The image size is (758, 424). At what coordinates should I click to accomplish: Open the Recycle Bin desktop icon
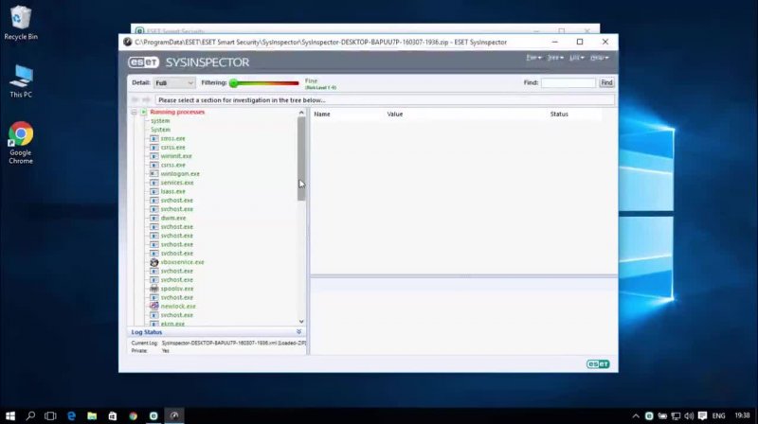point(21,19)
